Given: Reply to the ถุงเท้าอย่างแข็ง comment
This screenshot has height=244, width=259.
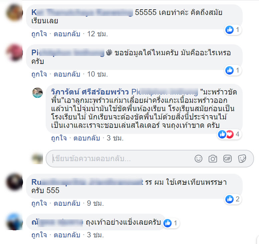Looking at the screenshot, I should tap(67, 235).
